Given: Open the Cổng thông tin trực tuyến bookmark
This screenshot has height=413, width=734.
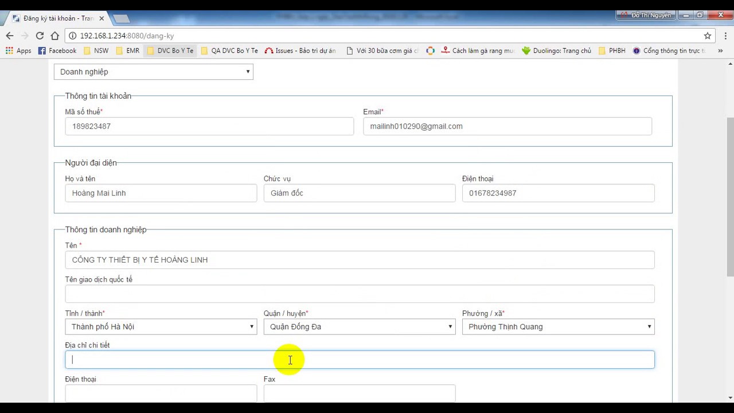Looking at the screenshot, I should [x=669, y=50].
